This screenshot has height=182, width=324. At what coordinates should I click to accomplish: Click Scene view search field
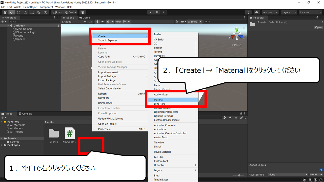(225, 22)
